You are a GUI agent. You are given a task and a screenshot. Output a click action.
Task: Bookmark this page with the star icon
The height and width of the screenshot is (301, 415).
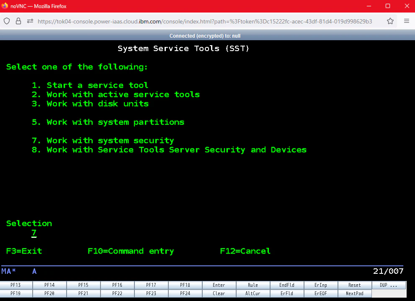pos(390,21)
